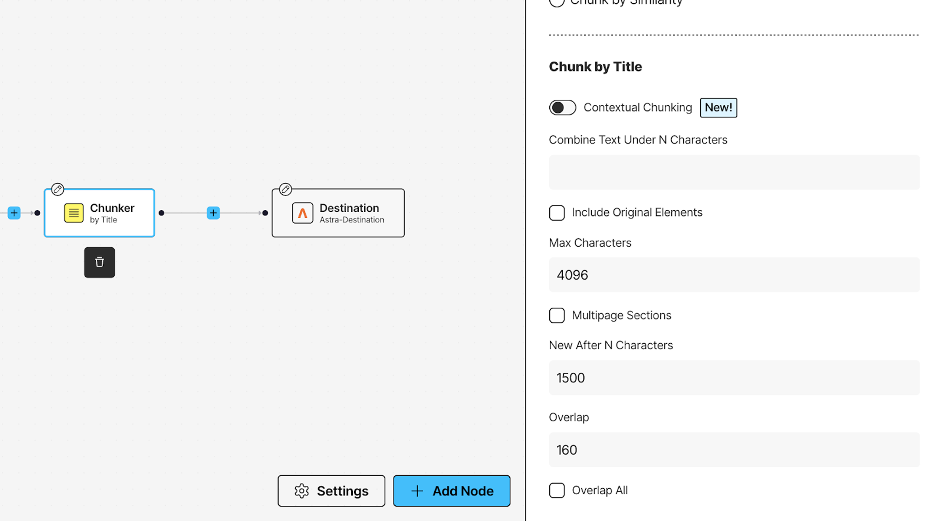This screenshot has width=943, height=521.
Task: Enable the Multipage Sections checkbox
Action: 557,315
